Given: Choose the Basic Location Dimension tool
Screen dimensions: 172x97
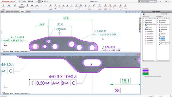Looking at the screenshot, I should [21, 6].
